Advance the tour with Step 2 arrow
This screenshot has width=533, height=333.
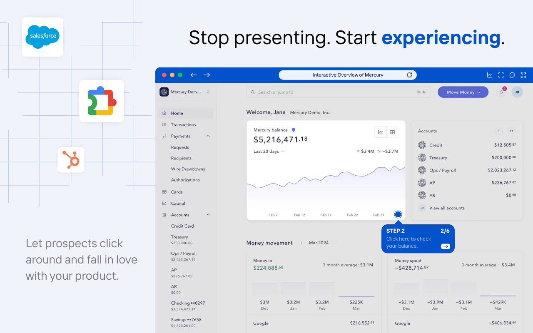coord(446,246)
